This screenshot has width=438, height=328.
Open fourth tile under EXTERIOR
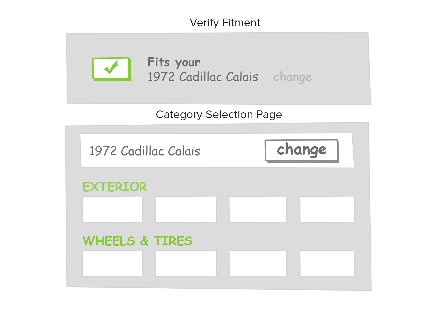327,209
